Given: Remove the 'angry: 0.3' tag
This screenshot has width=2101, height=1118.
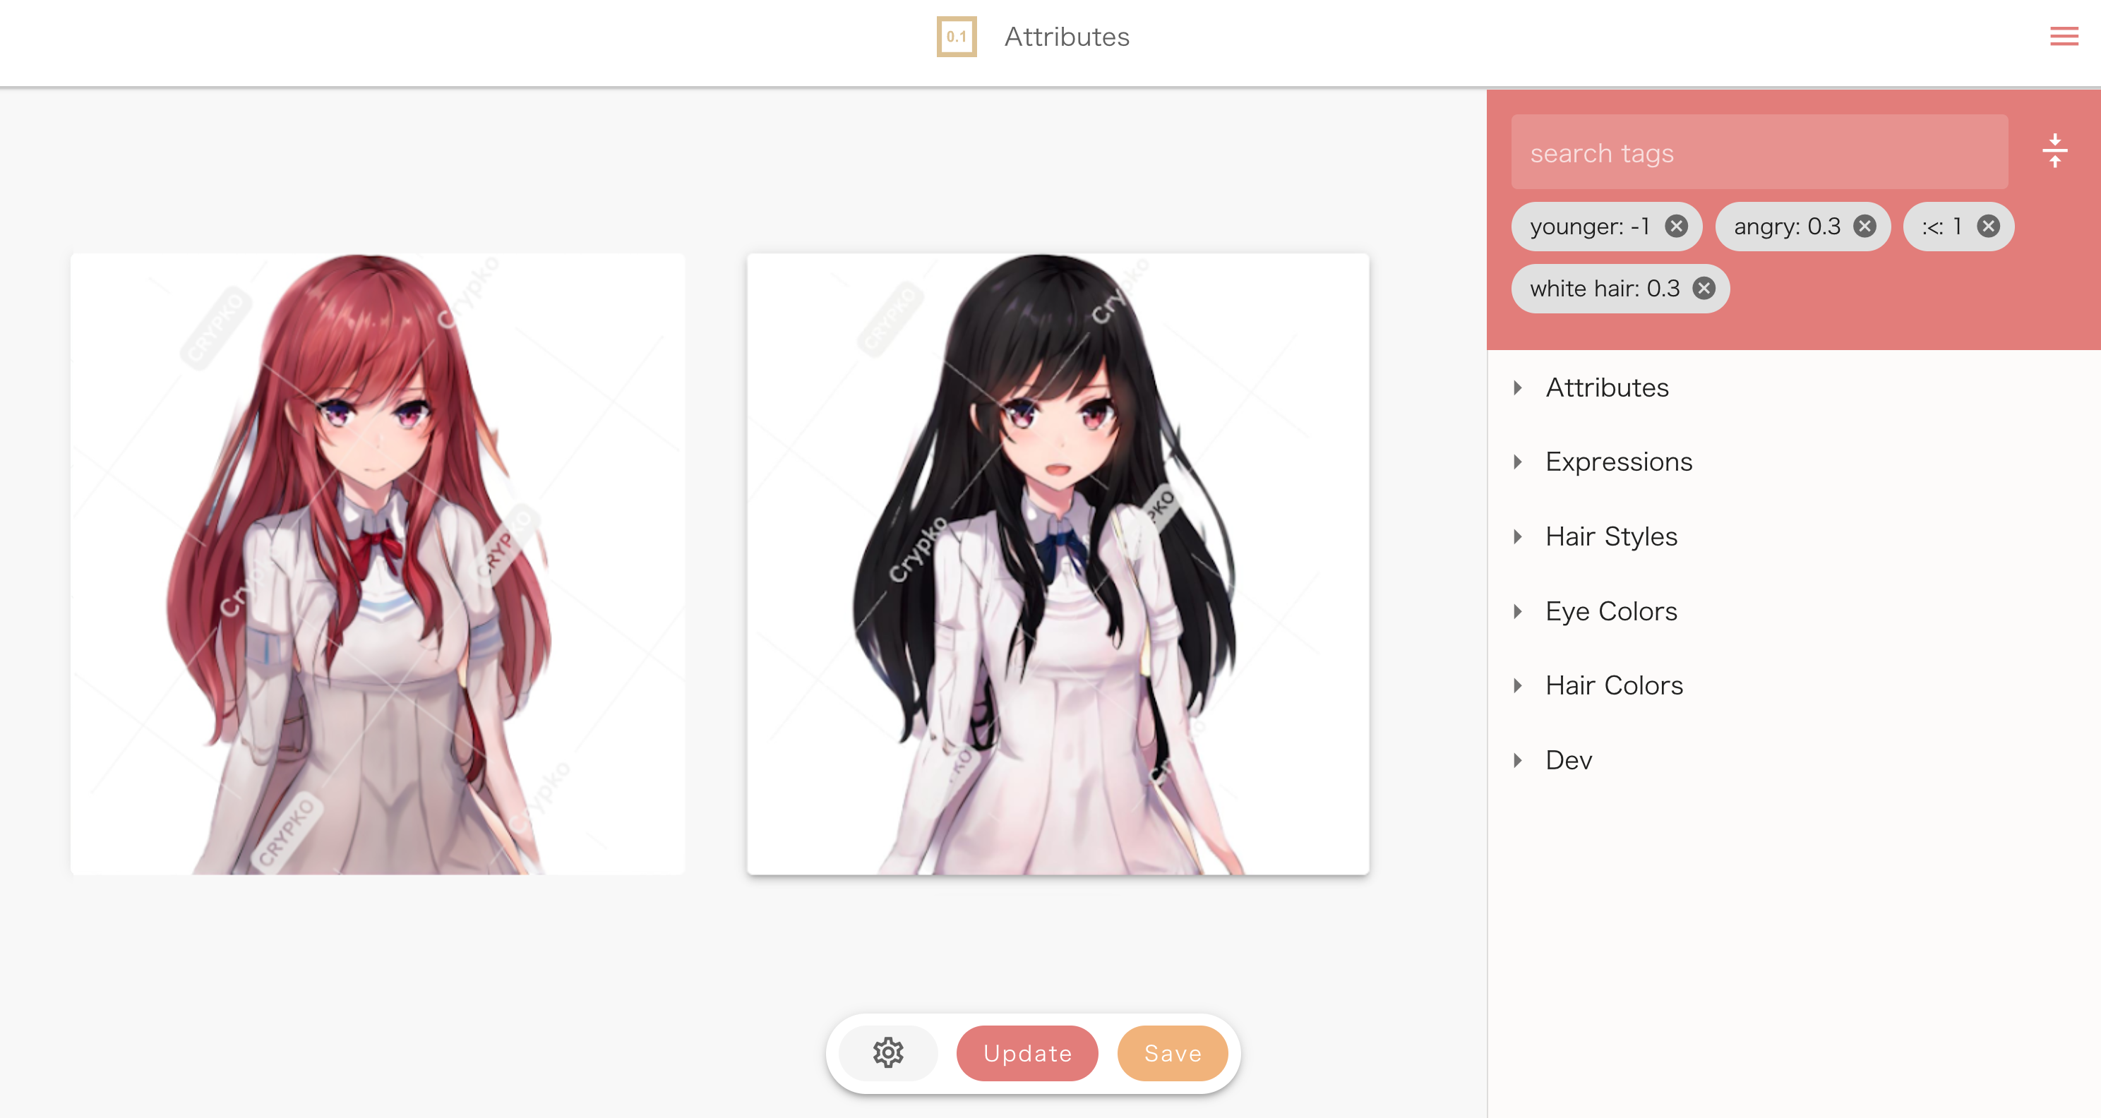Looking at the screenshot, I should [x=1864, y=227].
